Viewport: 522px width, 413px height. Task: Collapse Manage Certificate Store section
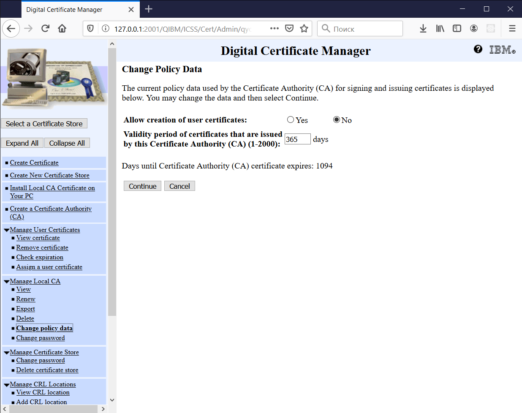6,353
